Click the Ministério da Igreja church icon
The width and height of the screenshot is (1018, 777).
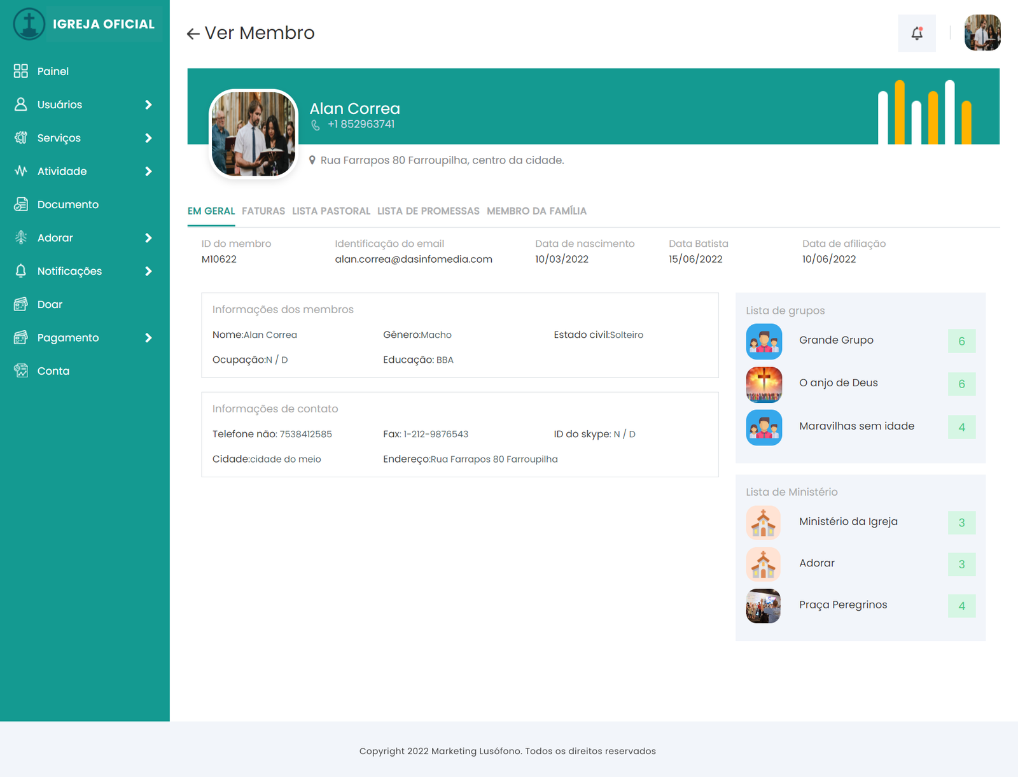(x=763, y=522)
